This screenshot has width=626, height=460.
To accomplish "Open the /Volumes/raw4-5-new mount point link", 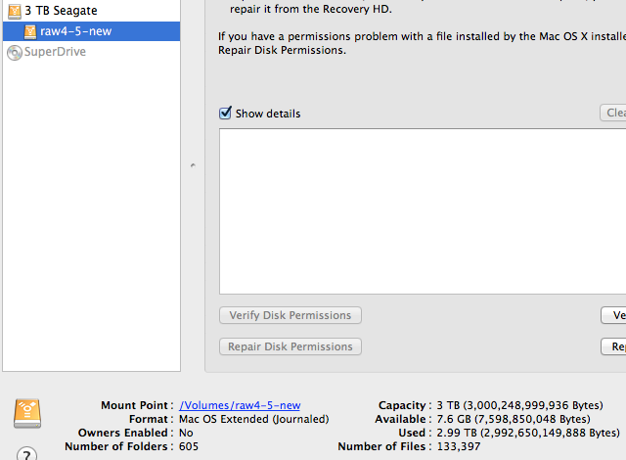I will pyautogui.click(x=240, y=405).
